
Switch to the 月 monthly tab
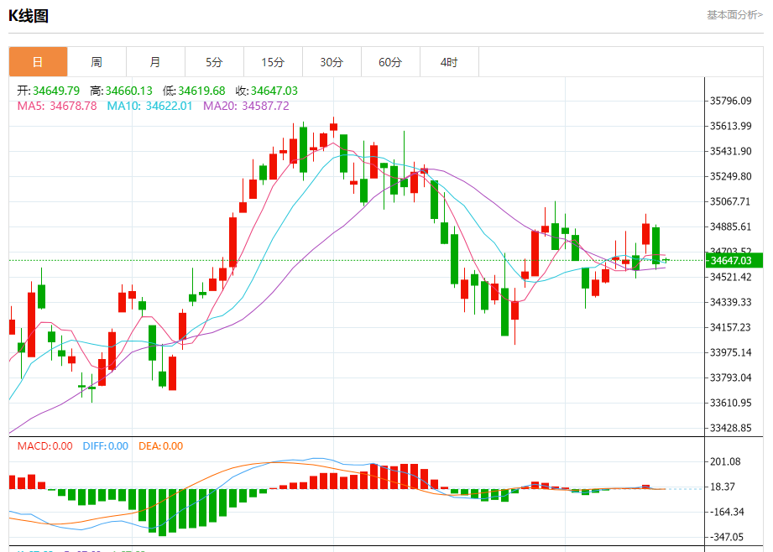click(155, 61)
